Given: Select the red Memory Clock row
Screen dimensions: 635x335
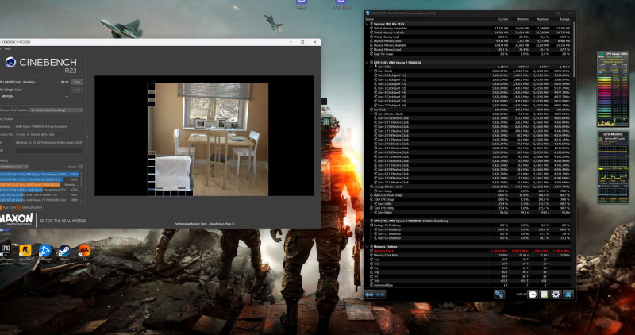Looking at the screenshot, I should tap(468, 251).
